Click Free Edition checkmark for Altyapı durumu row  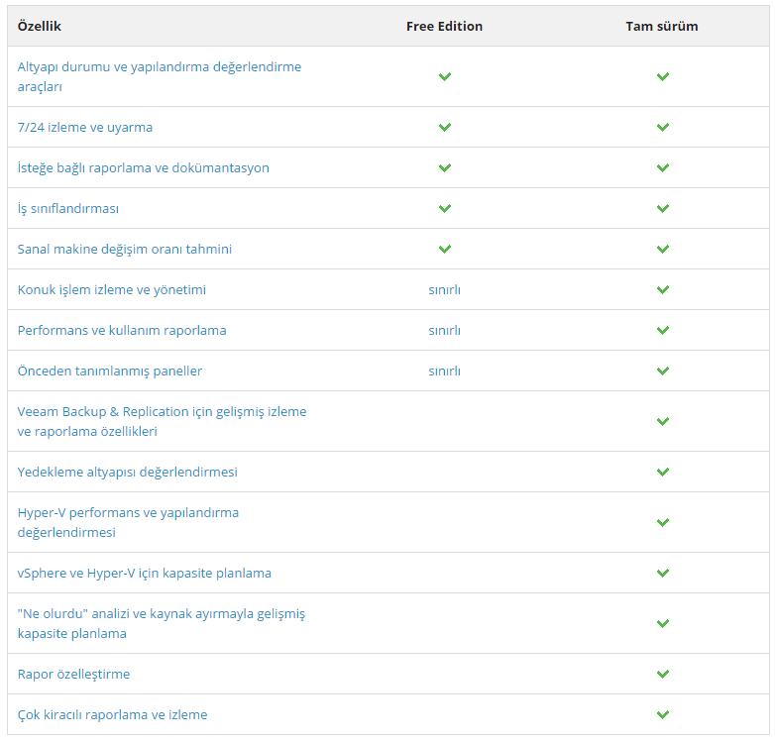tap(444, 76)
